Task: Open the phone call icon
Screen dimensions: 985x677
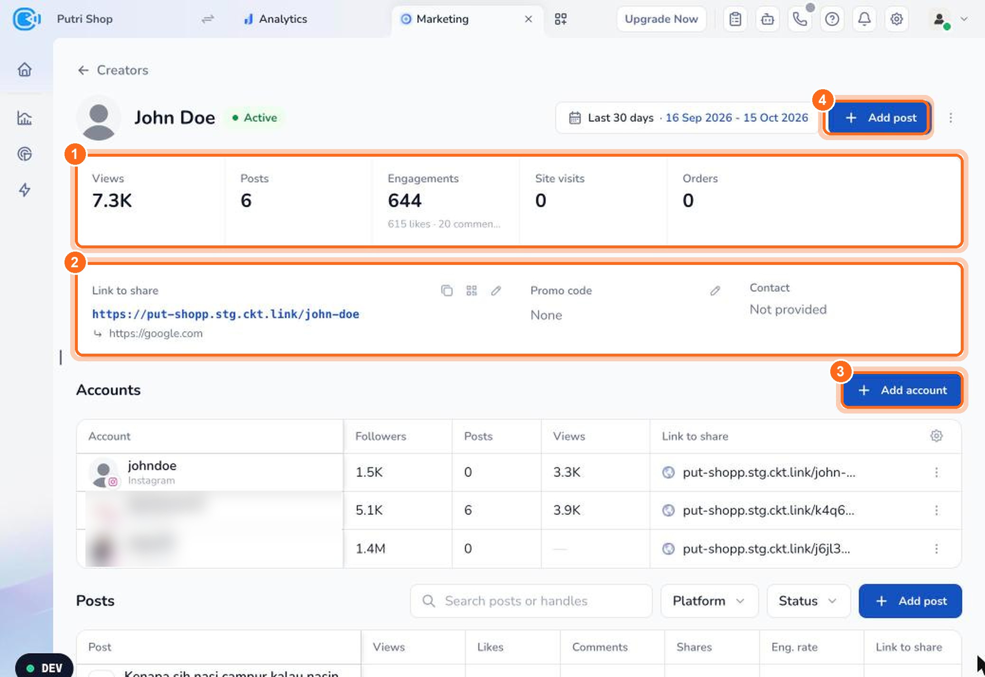Action: (x=799, y=19)
